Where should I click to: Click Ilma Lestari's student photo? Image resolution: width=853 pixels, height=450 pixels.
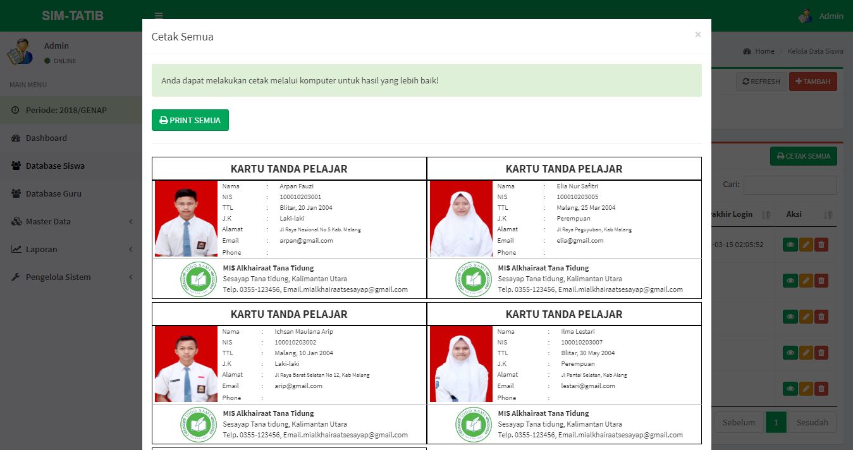[x=461, y=364]
